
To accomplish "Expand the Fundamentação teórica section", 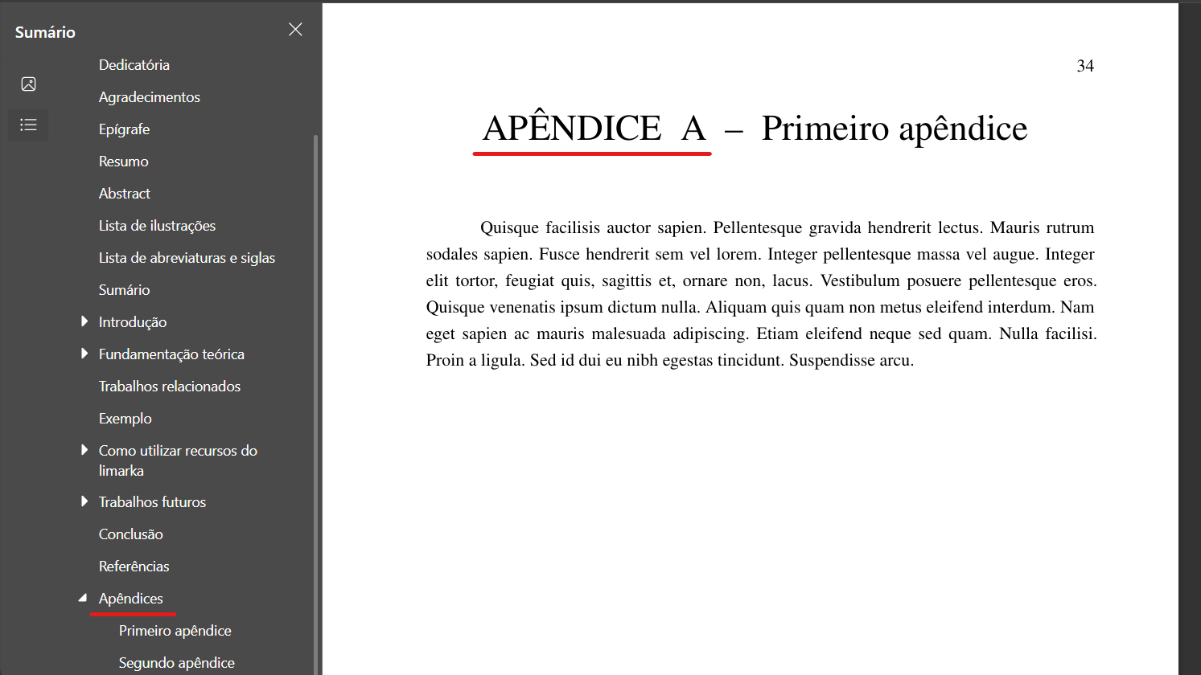I will coord(84,354).
